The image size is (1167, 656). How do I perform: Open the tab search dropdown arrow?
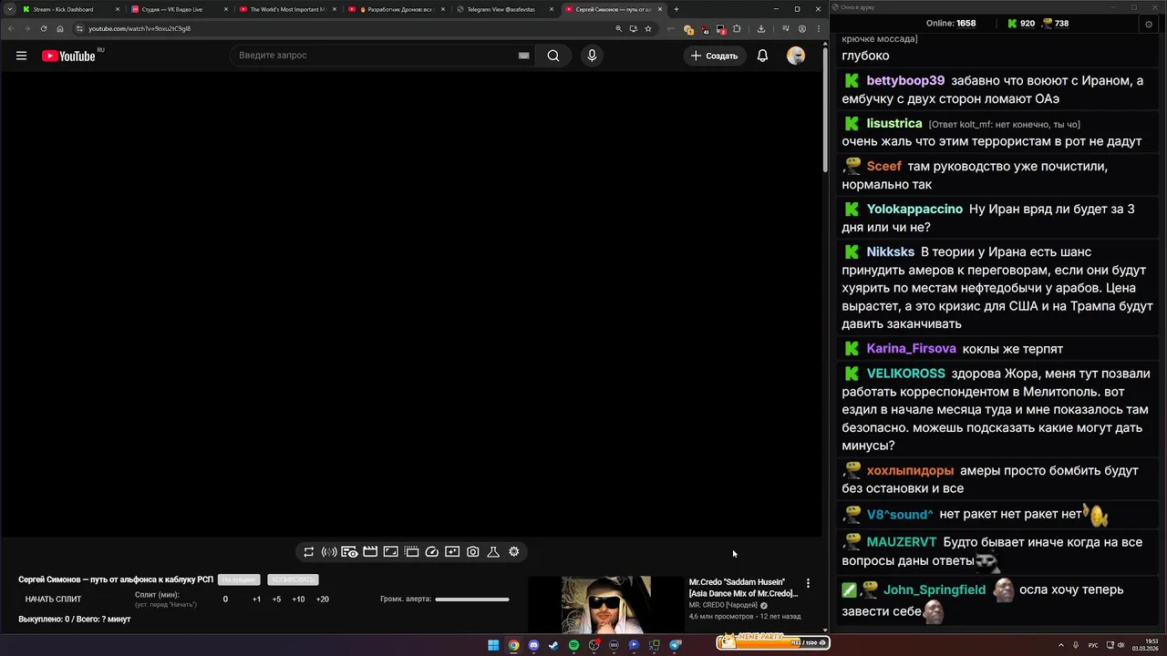point(8,9)
